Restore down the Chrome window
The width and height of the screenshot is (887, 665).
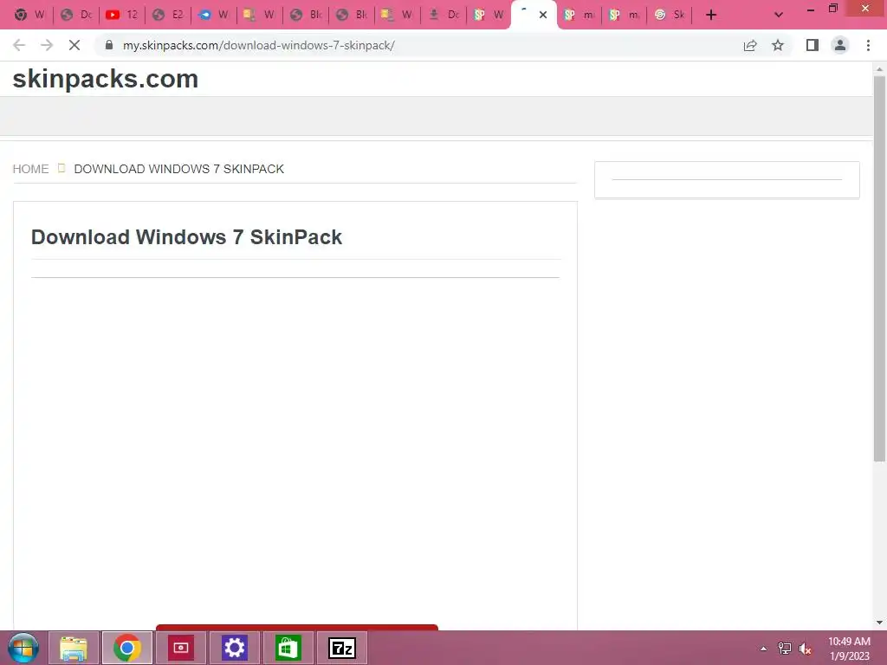pos(833,9)
